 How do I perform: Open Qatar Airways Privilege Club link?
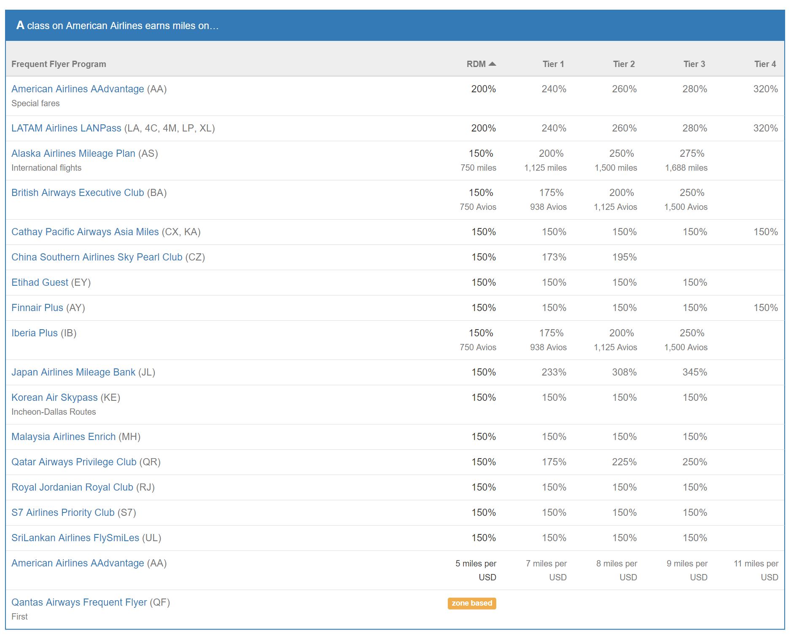click(x=74, y=462)
